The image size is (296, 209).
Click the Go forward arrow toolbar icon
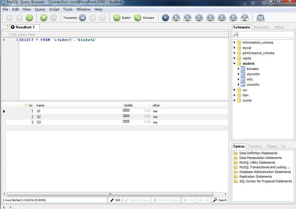(x=19, y=18)
